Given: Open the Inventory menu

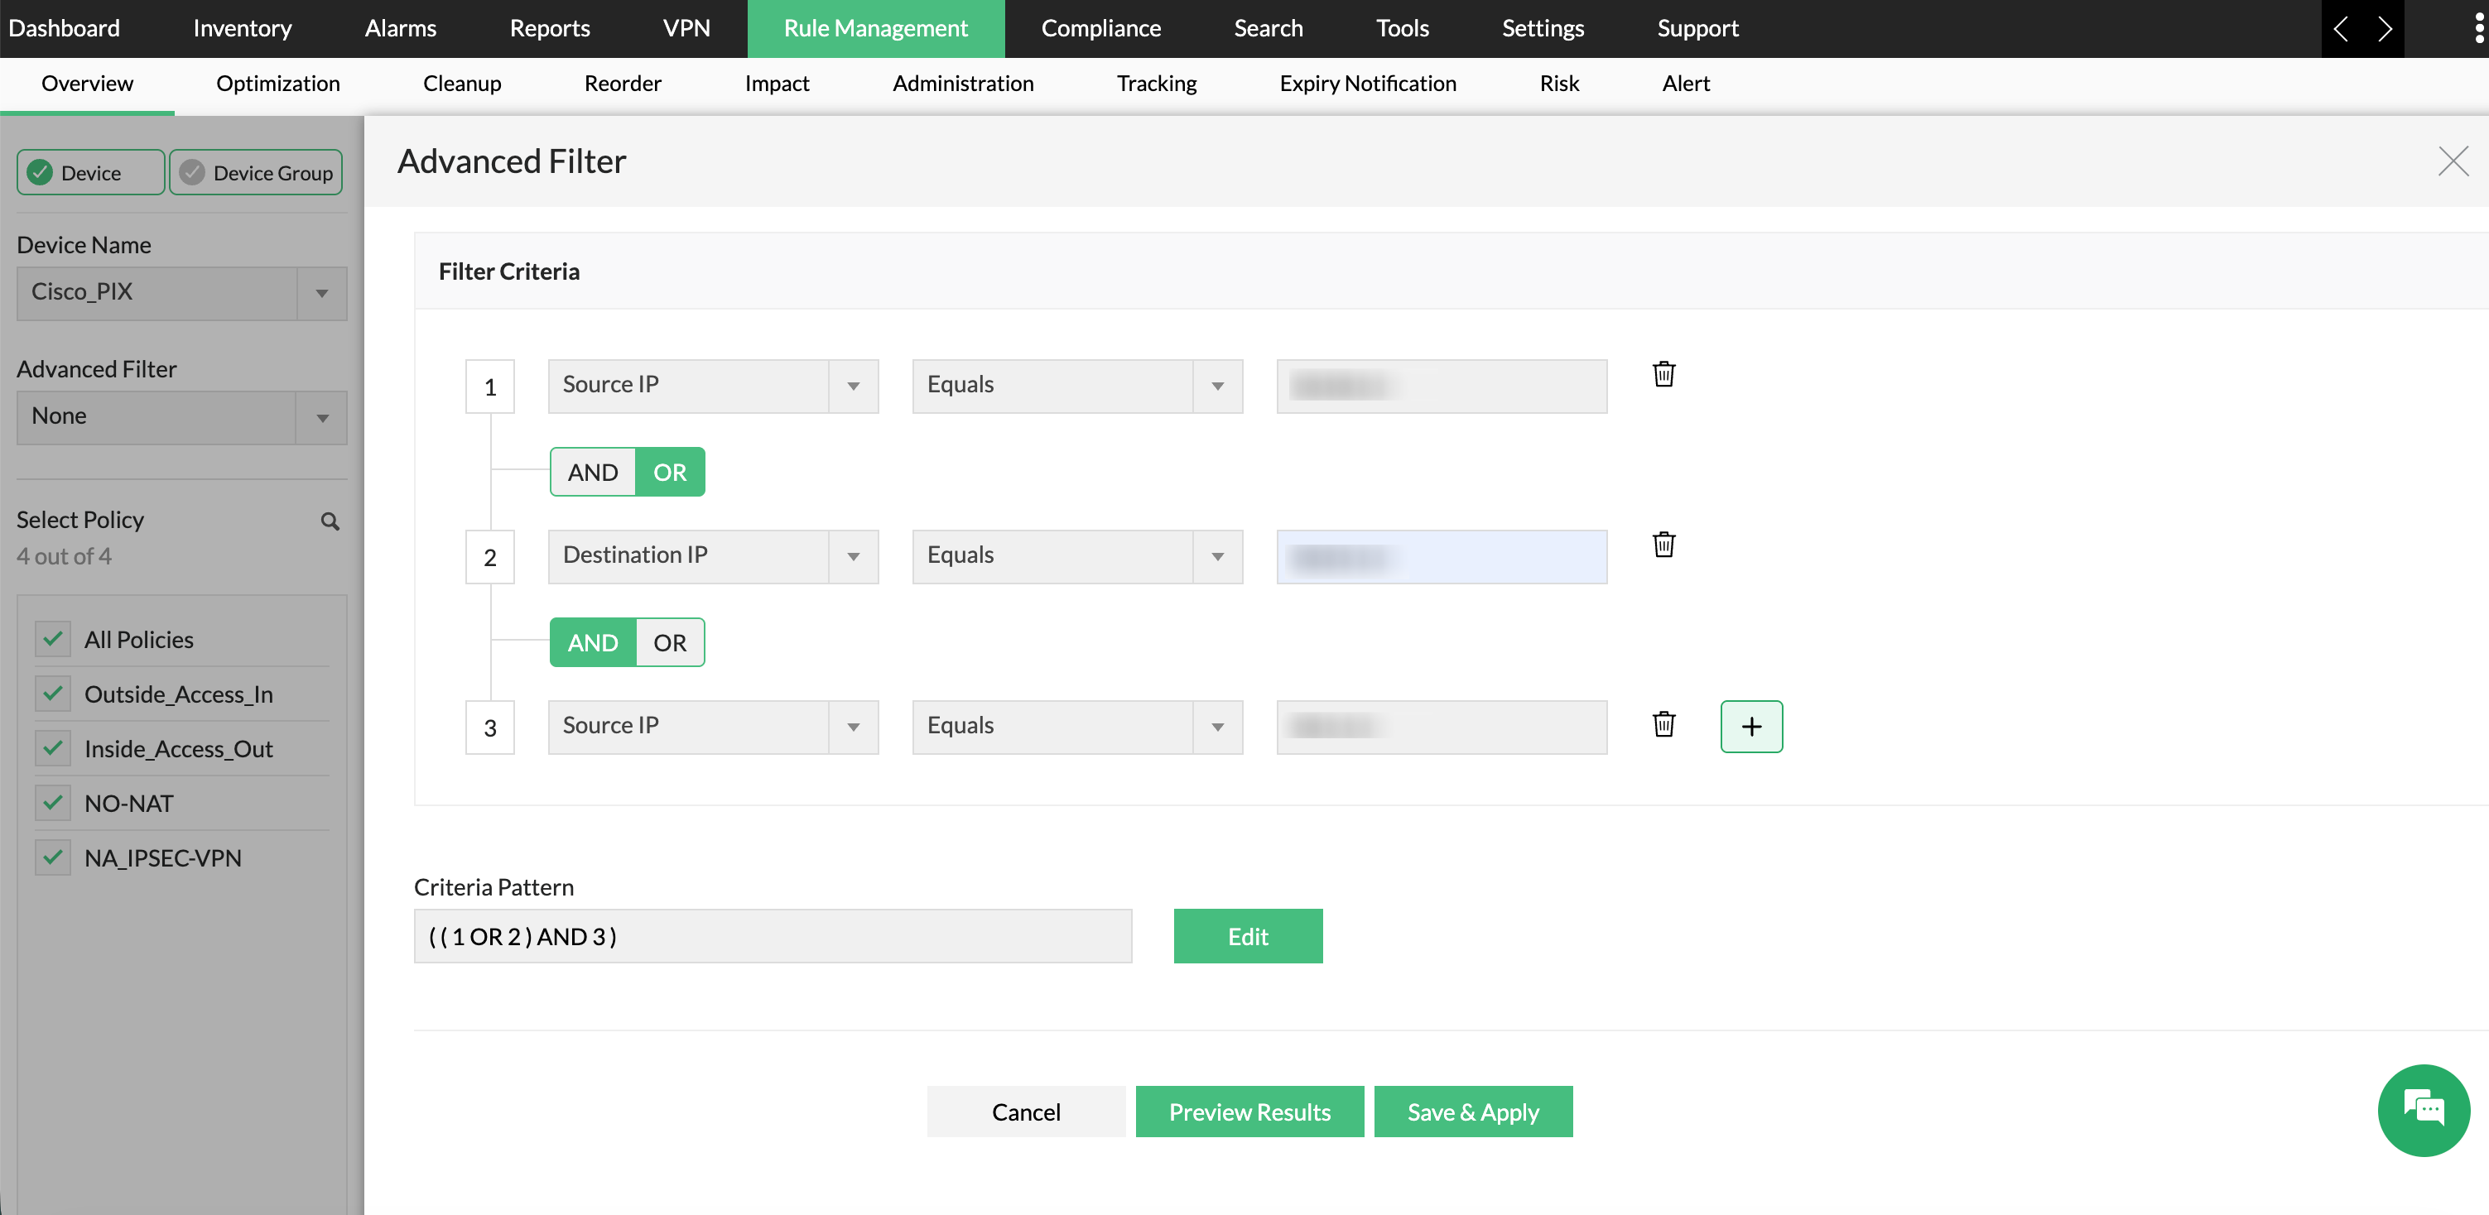Looking at the screenshot, I should click(242, 28).
